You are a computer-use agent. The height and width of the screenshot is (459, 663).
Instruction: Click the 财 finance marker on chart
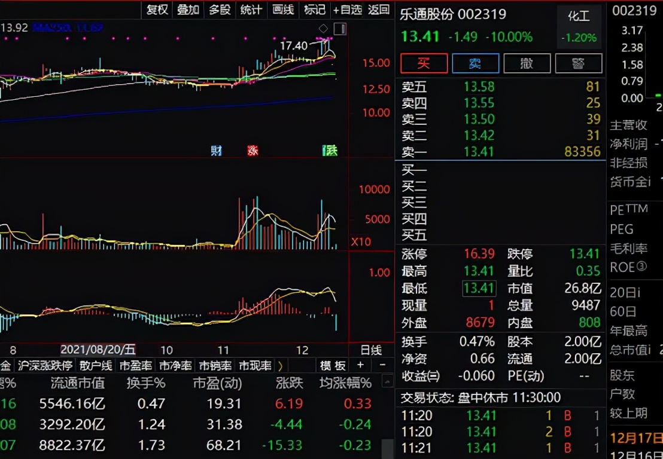(216, 151)
